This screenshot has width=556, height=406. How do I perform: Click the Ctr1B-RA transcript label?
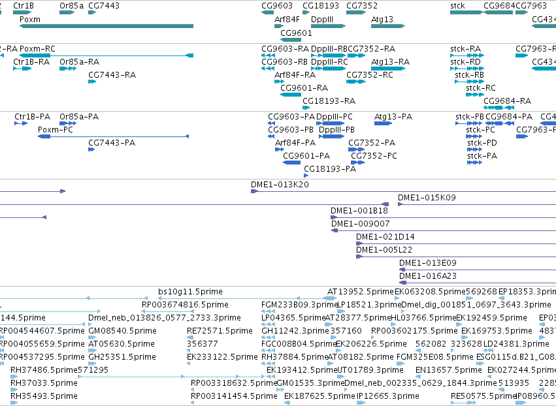[31, 62]
